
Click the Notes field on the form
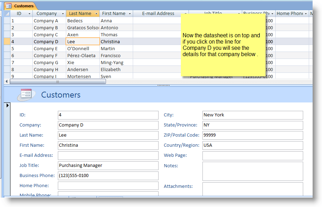coord(253,171)
